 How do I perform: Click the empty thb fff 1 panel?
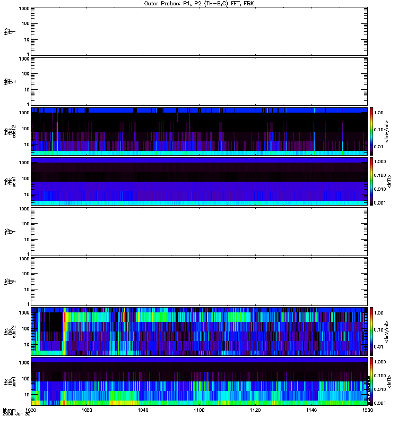(x=199, y=31)
